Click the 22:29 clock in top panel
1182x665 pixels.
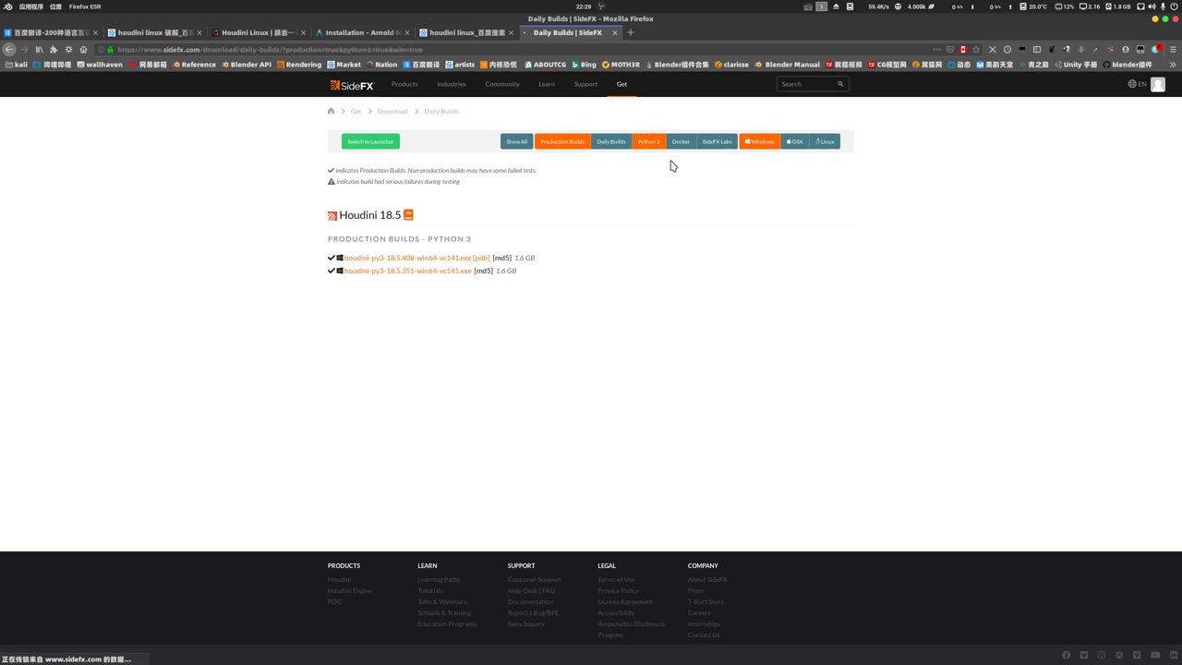point(584,6)
